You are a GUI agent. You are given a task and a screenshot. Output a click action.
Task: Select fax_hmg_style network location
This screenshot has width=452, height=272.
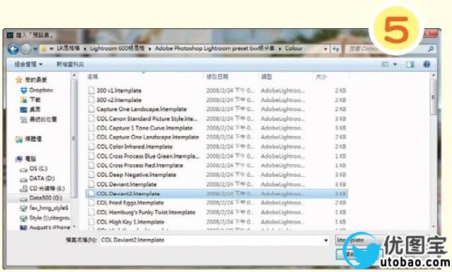click(44, 208)
